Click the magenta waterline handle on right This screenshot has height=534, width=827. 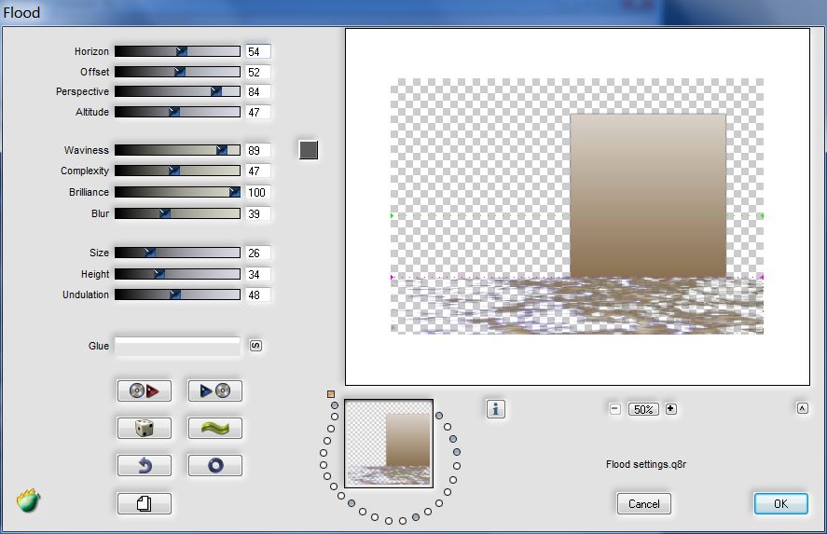(x=762, y=277)
